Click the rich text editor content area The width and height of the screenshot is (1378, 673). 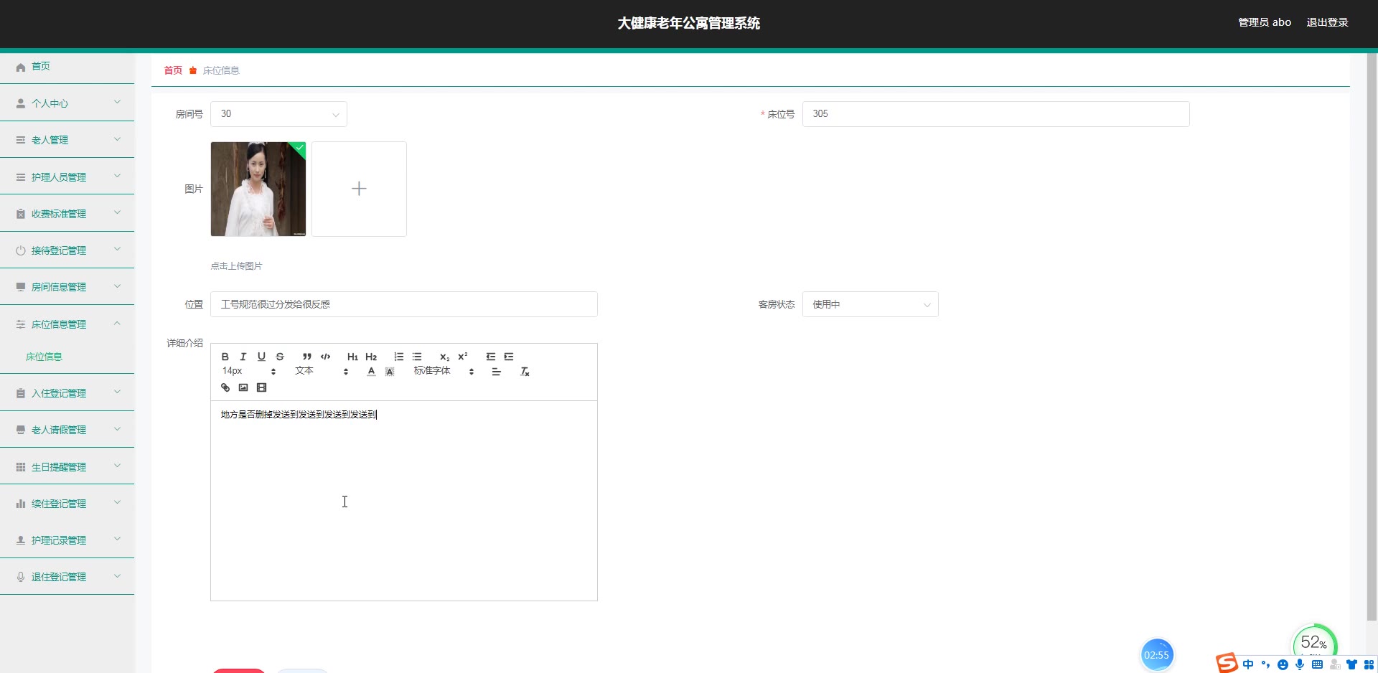[403, 500]
